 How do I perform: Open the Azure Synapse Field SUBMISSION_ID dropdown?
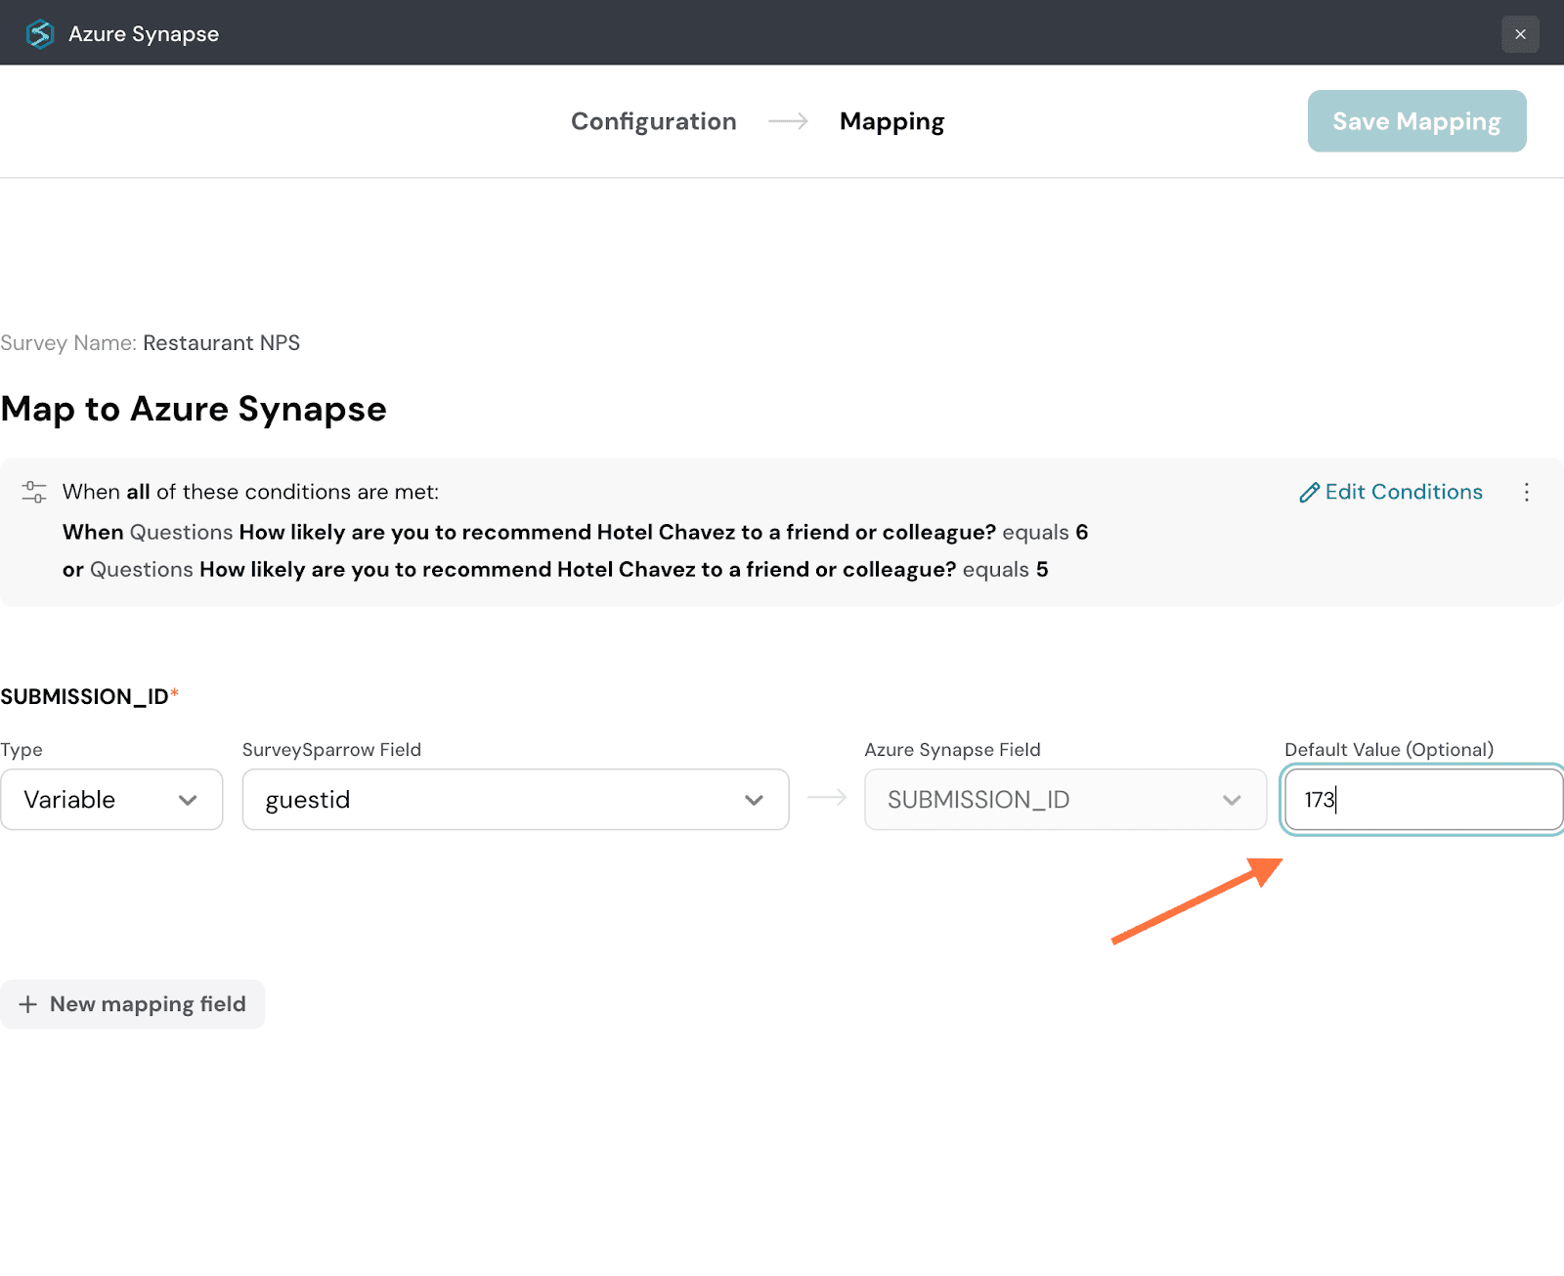pos(1064,800)
